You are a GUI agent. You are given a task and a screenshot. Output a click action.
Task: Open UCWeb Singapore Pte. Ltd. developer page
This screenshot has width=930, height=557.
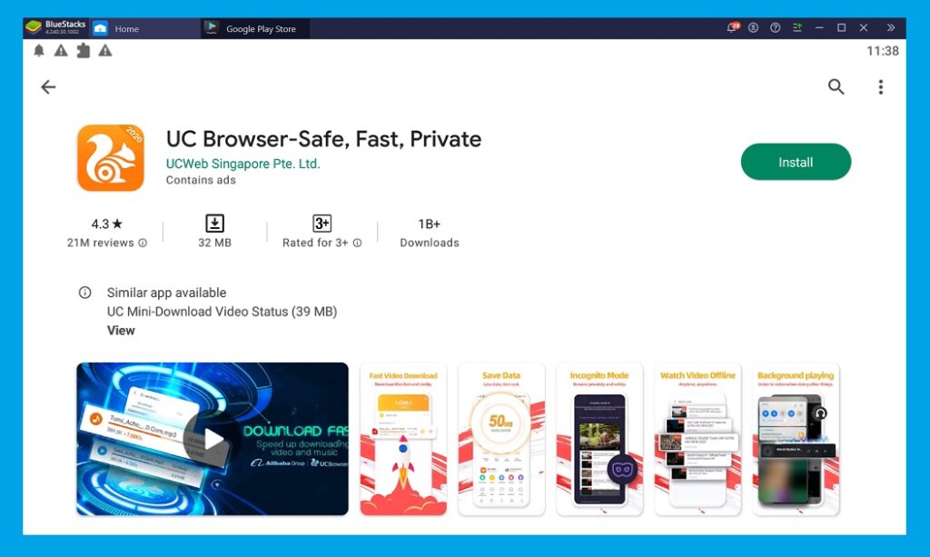[242, 164]
